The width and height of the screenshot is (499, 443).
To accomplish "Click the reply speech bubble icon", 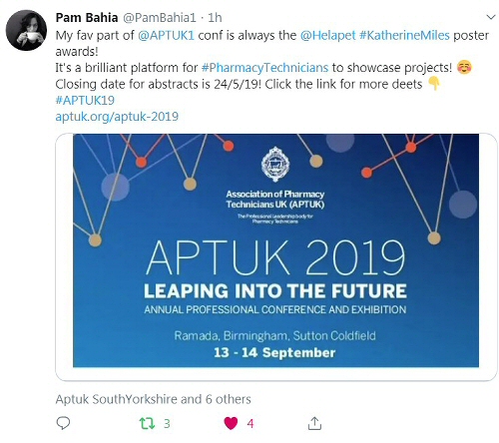I will 63,423.
